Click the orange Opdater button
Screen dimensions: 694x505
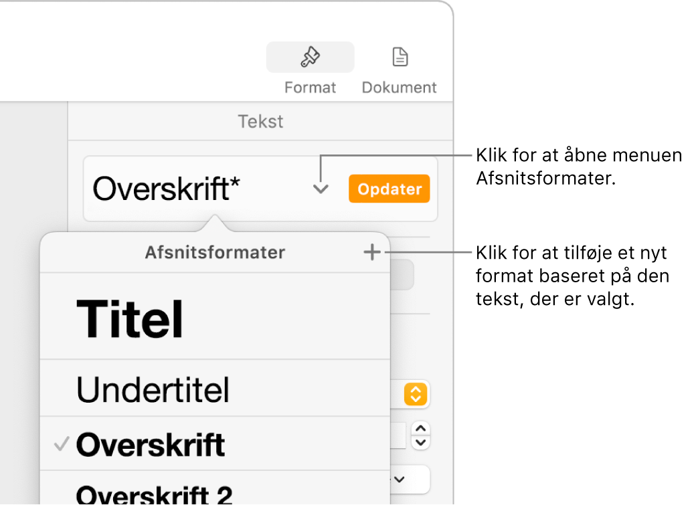click(389, 189)
